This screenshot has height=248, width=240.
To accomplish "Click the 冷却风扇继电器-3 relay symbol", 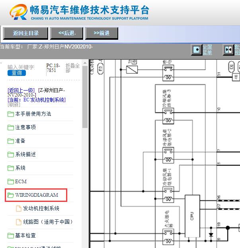I will 168,116.
